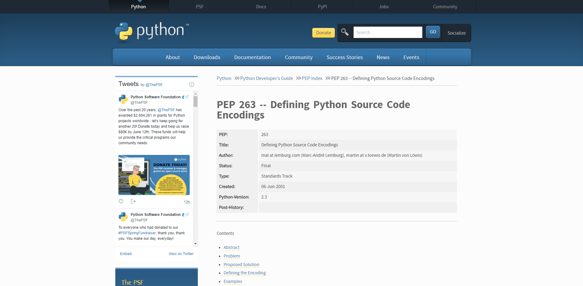
Task: Click the yellow Donate button
Action: point(324,33)
